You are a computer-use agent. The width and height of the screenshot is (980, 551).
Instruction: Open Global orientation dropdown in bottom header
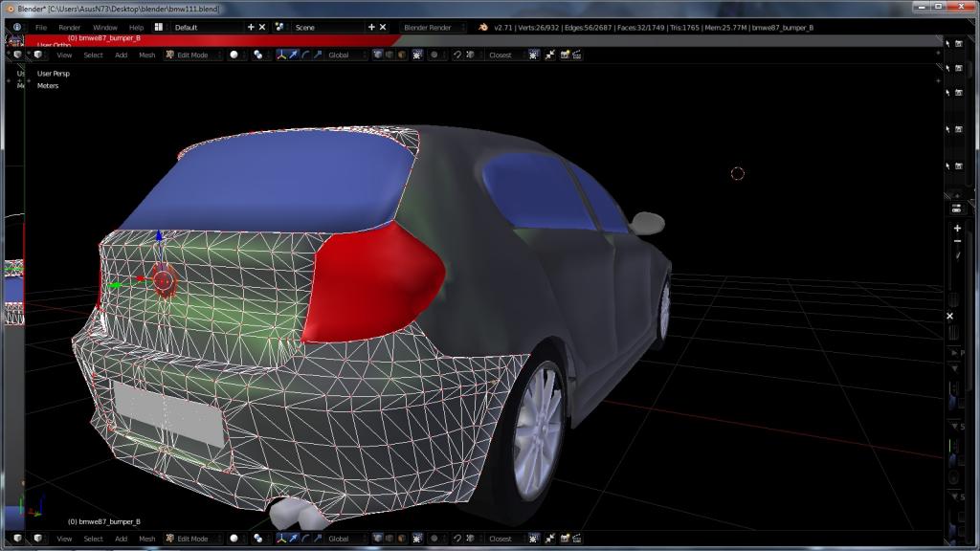click(346, 539)
